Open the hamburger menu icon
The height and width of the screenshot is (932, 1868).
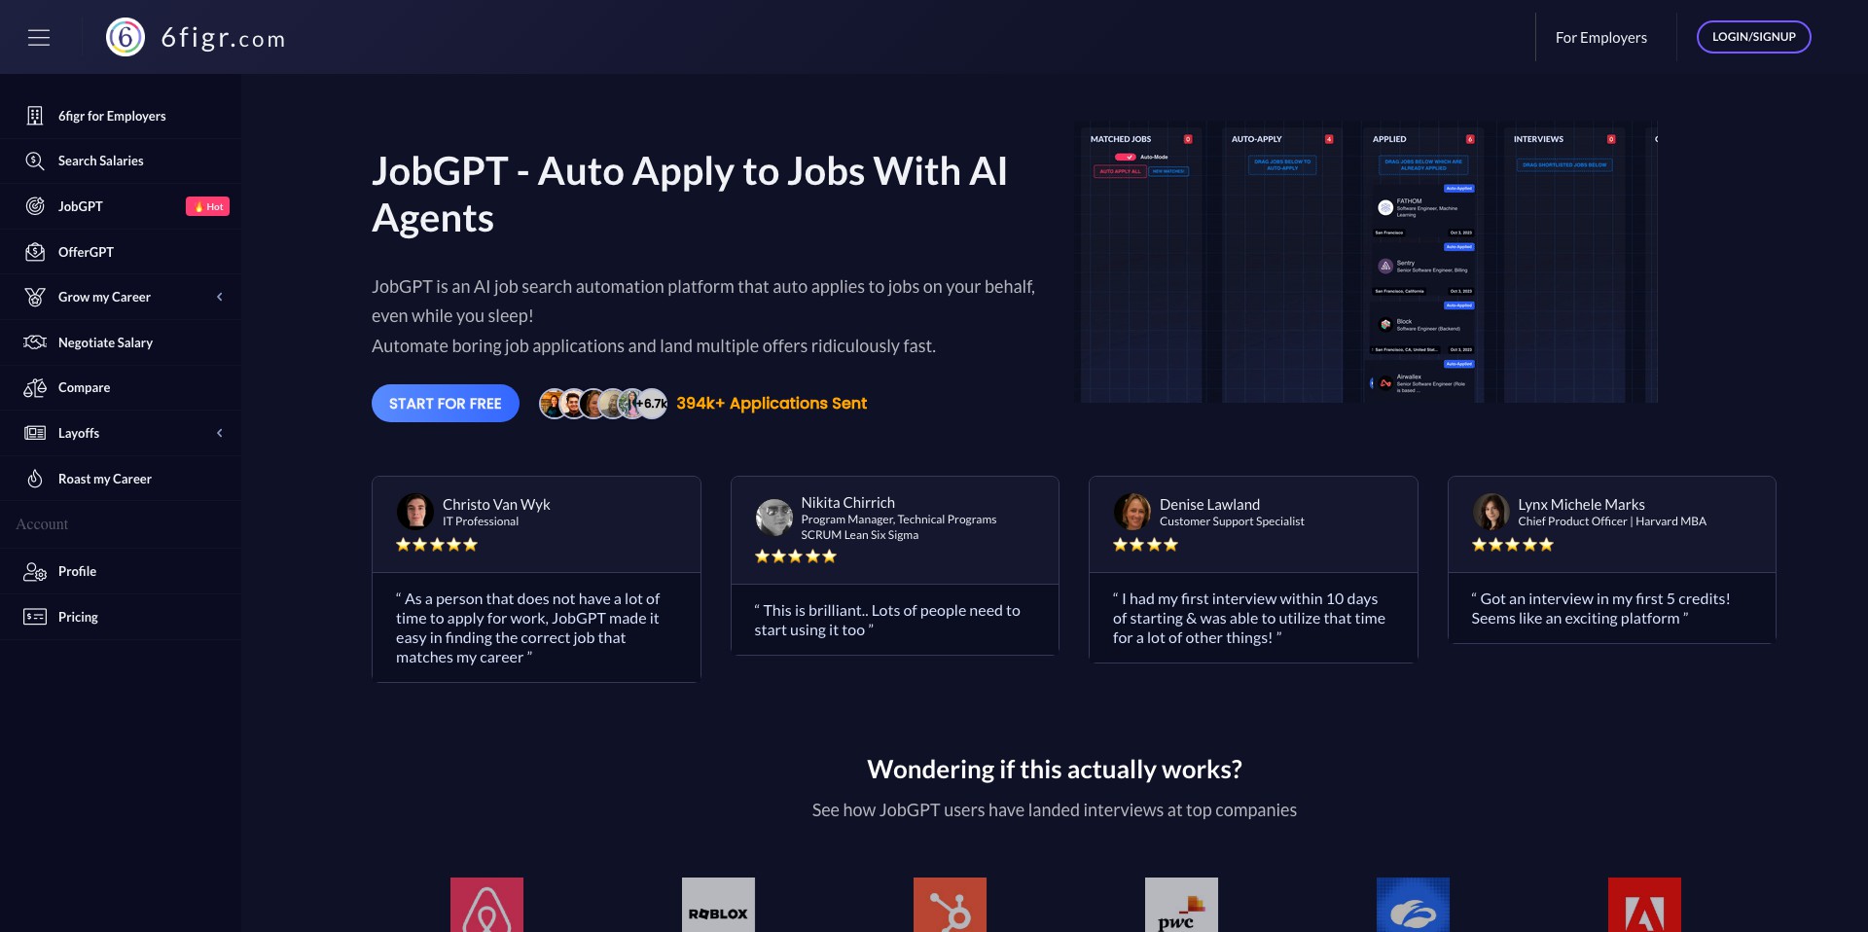point(39,37)
